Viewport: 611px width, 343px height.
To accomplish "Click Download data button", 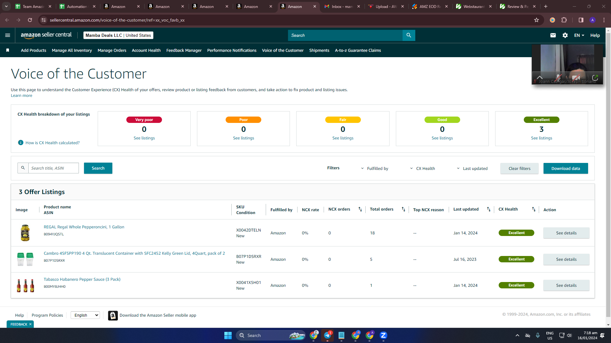I will pos(565,168).
